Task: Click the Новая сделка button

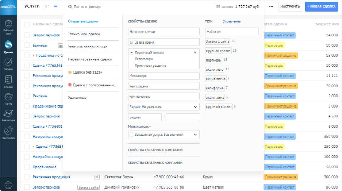Action: (x=321, y=6)
